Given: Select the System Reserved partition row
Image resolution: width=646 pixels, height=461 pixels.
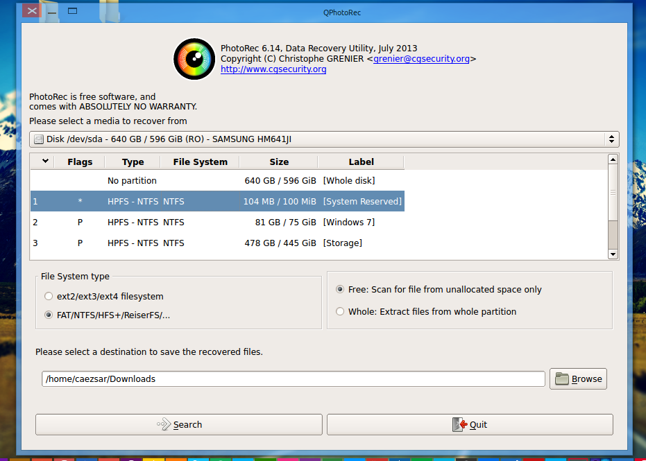Looking at the screenshot, I should point(218,201).
